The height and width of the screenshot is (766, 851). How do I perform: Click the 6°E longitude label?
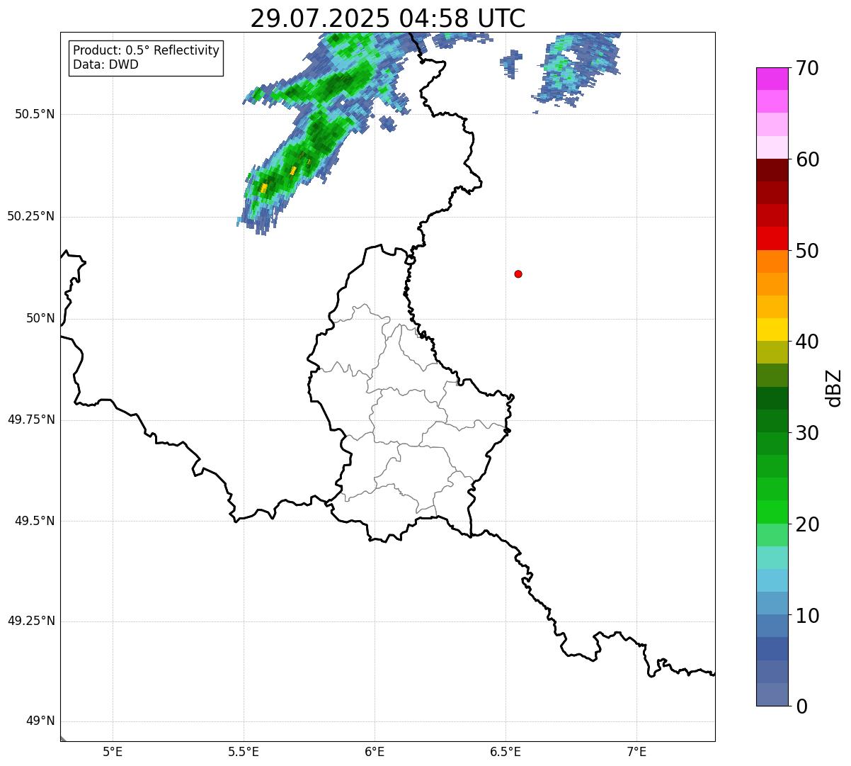click(x=375, y=751)
